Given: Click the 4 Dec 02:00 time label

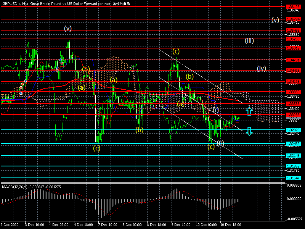Looking at the screenshot, I should click(x=59, y=225).
